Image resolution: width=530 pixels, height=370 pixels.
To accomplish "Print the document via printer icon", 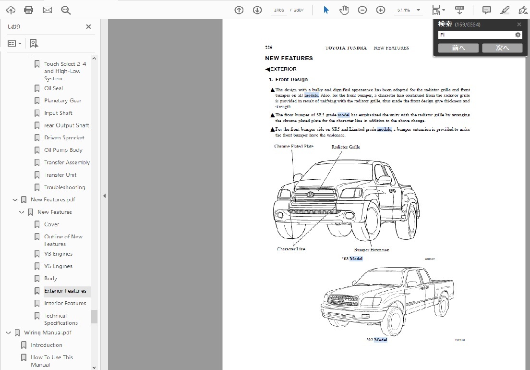I will pyautogui.click(x=29, y=10).
